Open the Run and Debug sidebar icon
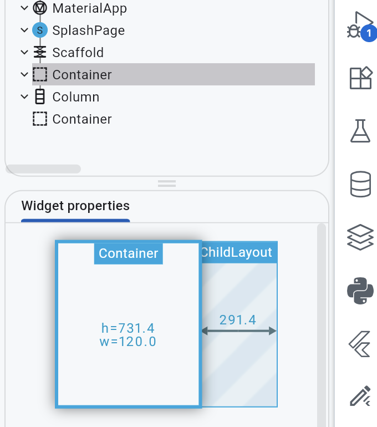377x427 pixels. tap(360, 26)
